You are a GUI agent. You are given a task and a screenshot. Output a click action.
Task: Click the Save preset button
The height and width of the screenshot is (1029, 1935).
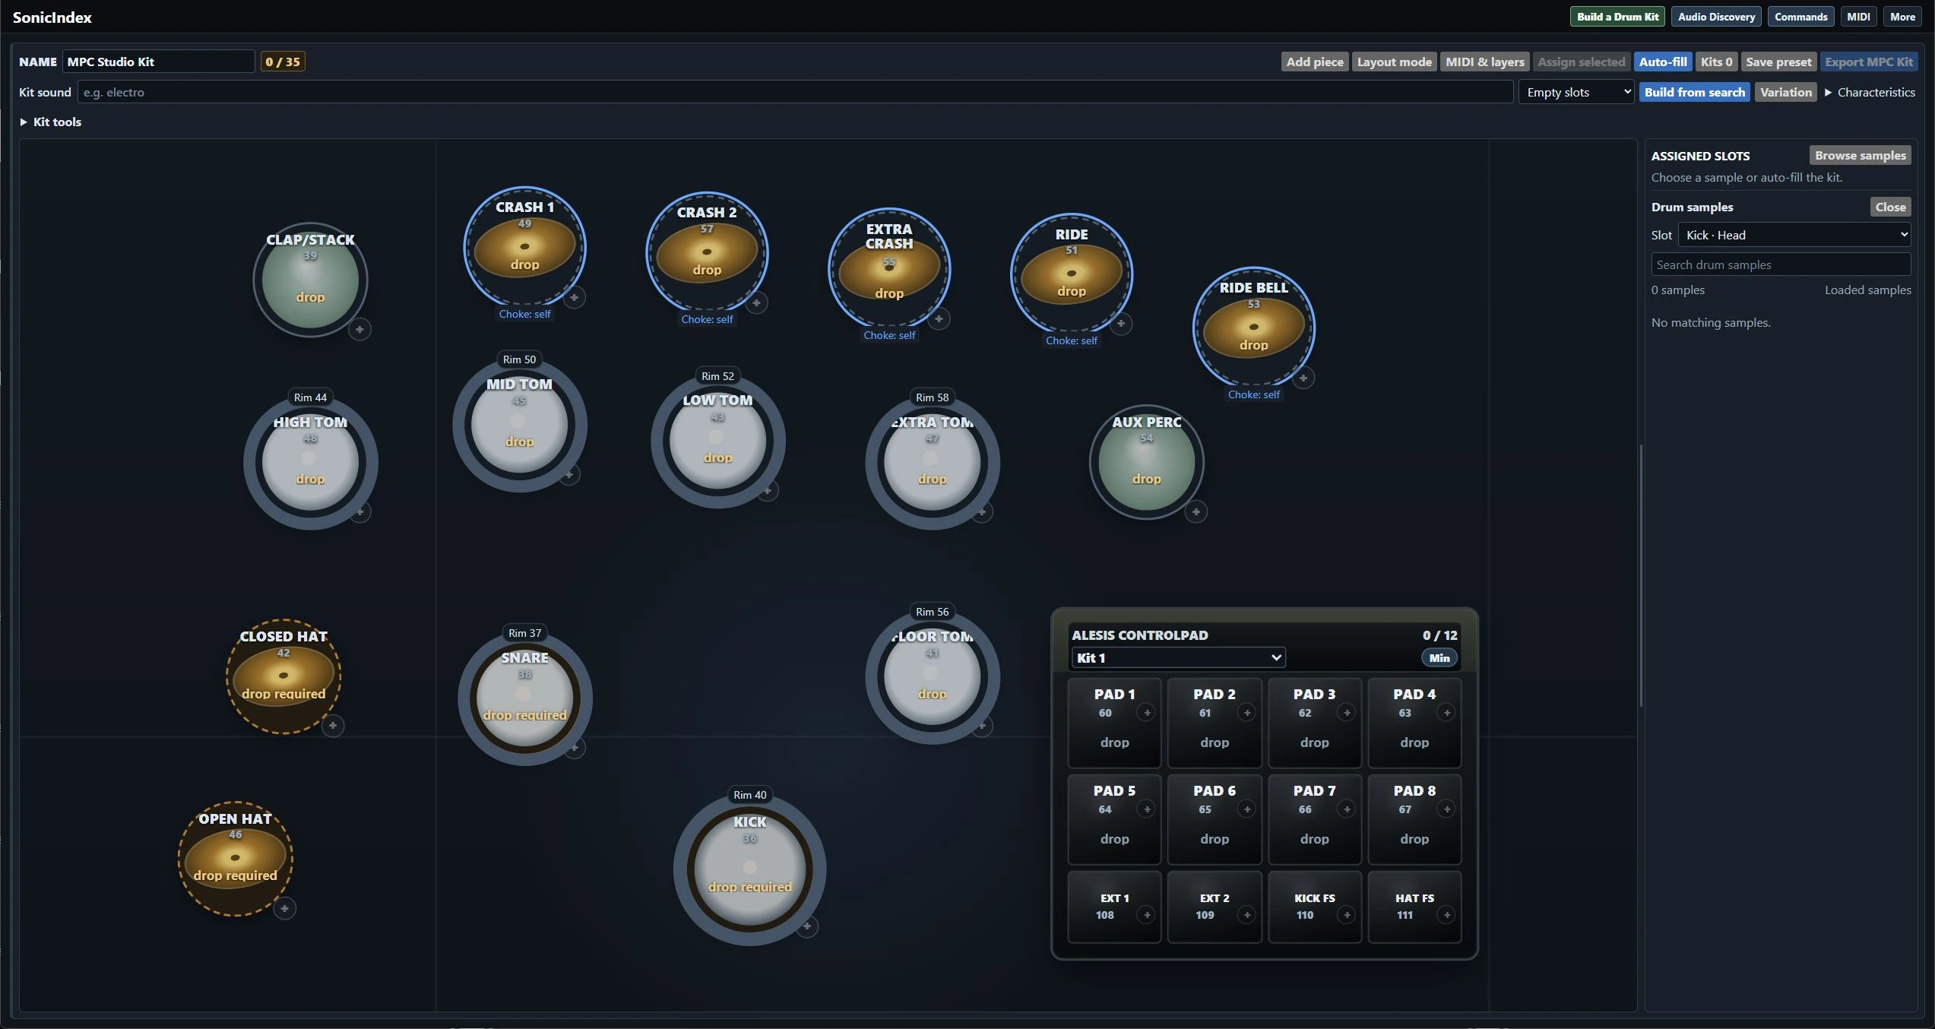tap(1778, 62)
